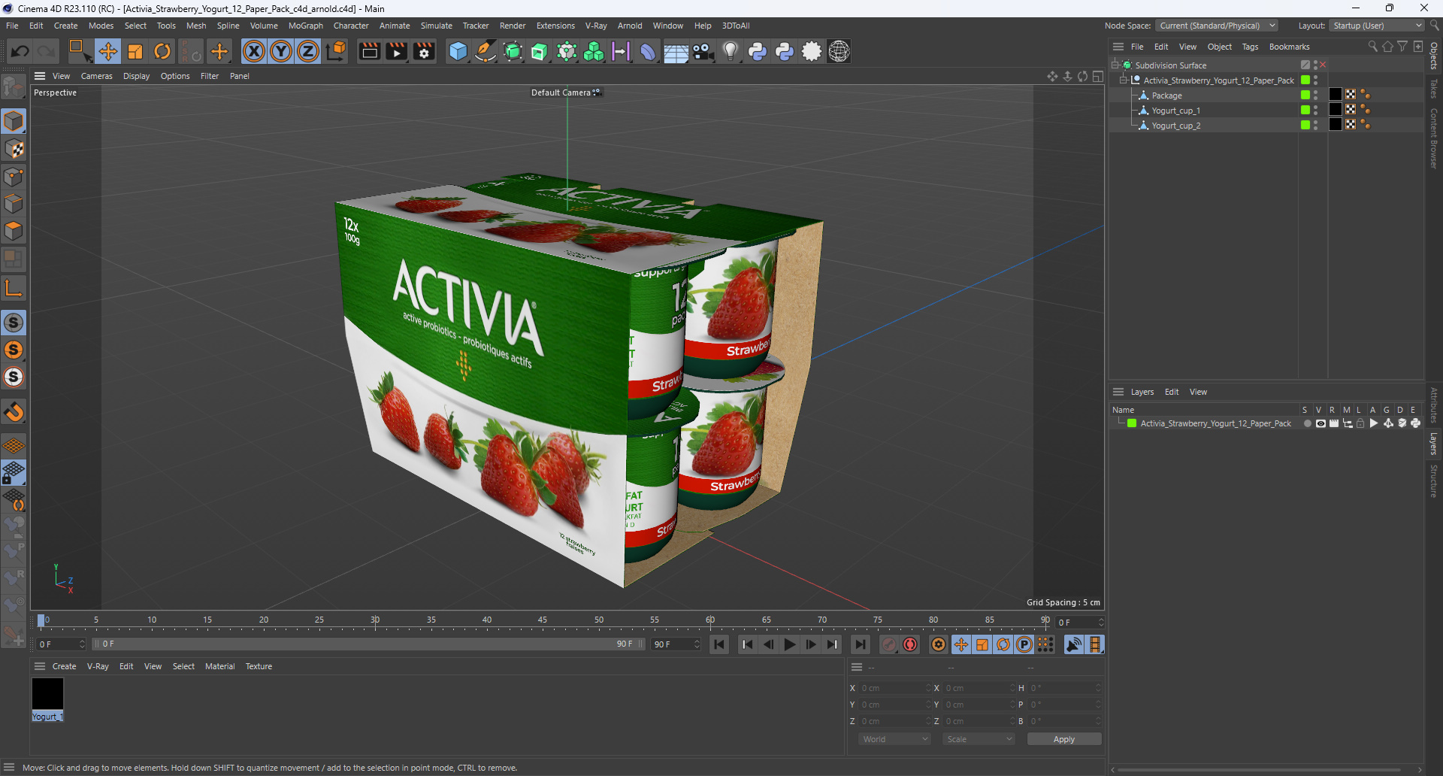The height and width of the screenshot is (776, 1443).
Task: Open the Render menu
Action: [513, 26]
